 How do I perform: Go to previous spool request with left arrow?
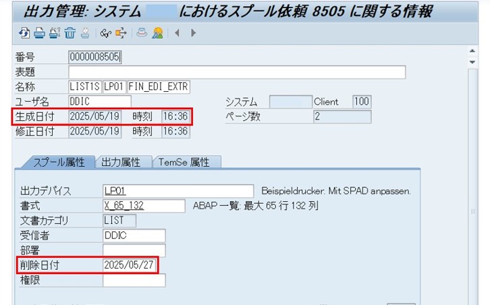pyautogui.click(x=178, y=32)
